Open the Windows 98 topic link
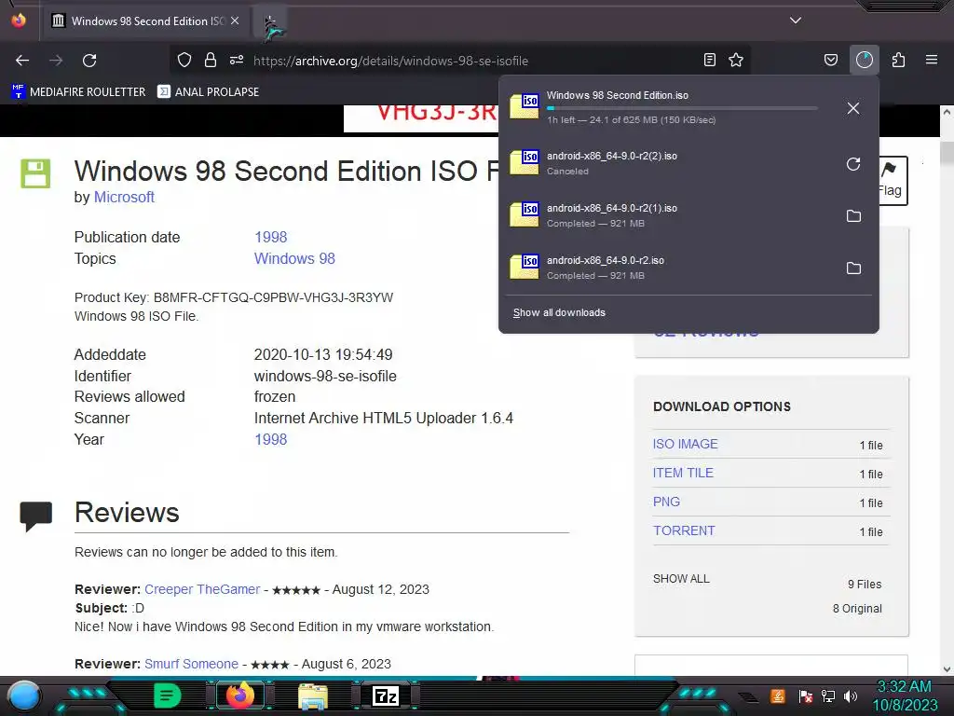Image resolution: width=954 pixels, height=716 pixels. pos(294,258)
